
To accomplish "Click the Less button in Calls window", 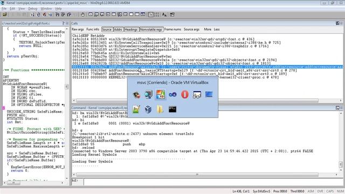I will 217,29.
